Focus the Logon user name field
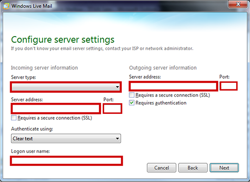The width and height of the screenshot is (250, 182). (66, 161)
